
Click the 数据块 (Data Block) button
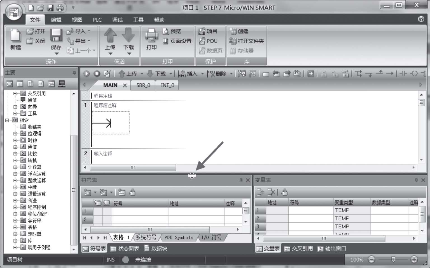(156, 248)
